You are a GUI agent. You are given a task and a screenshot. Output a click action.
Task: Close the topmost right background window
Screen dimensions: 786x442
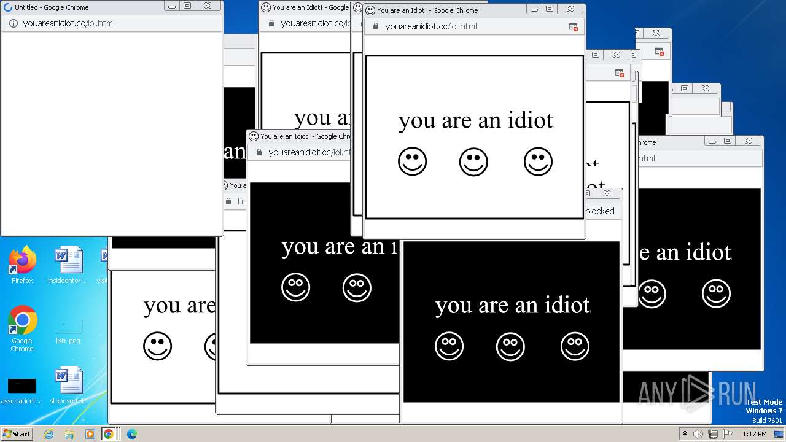(656, 33)
